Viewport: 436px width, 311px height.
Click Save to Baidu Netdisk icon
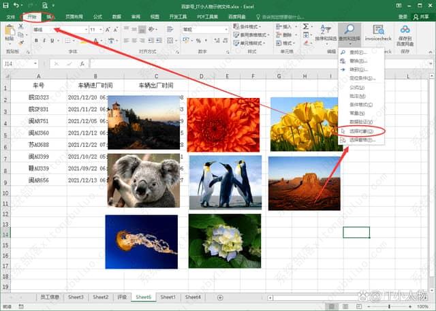coord(405,30)
